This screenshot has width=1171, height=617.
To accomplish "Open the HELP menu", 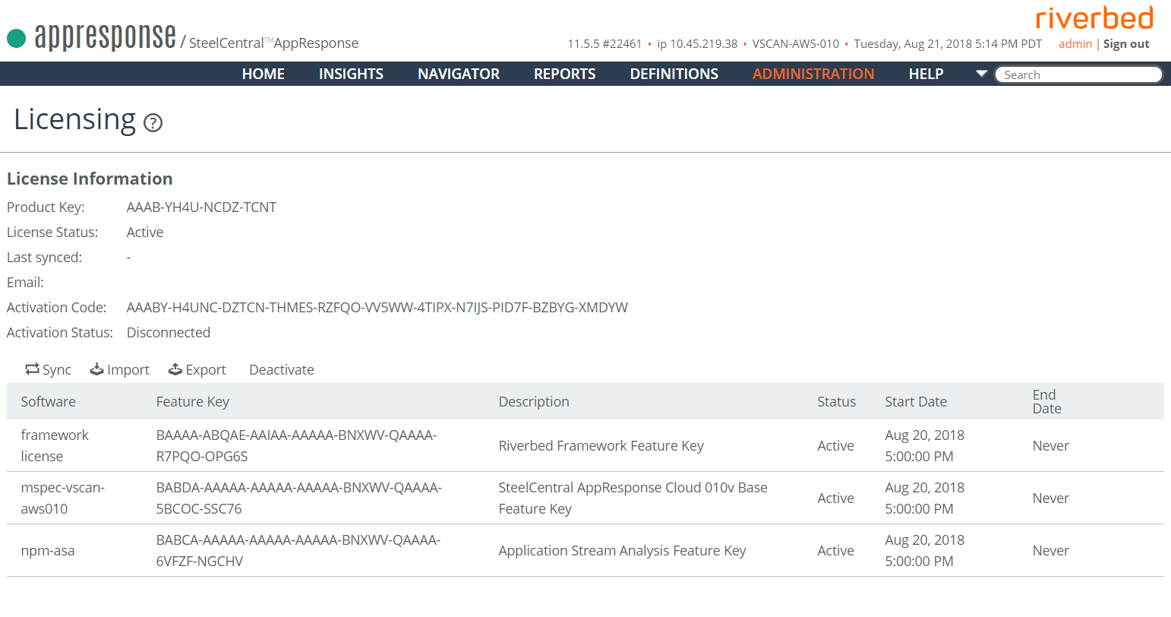I will (x=926, y=74).
